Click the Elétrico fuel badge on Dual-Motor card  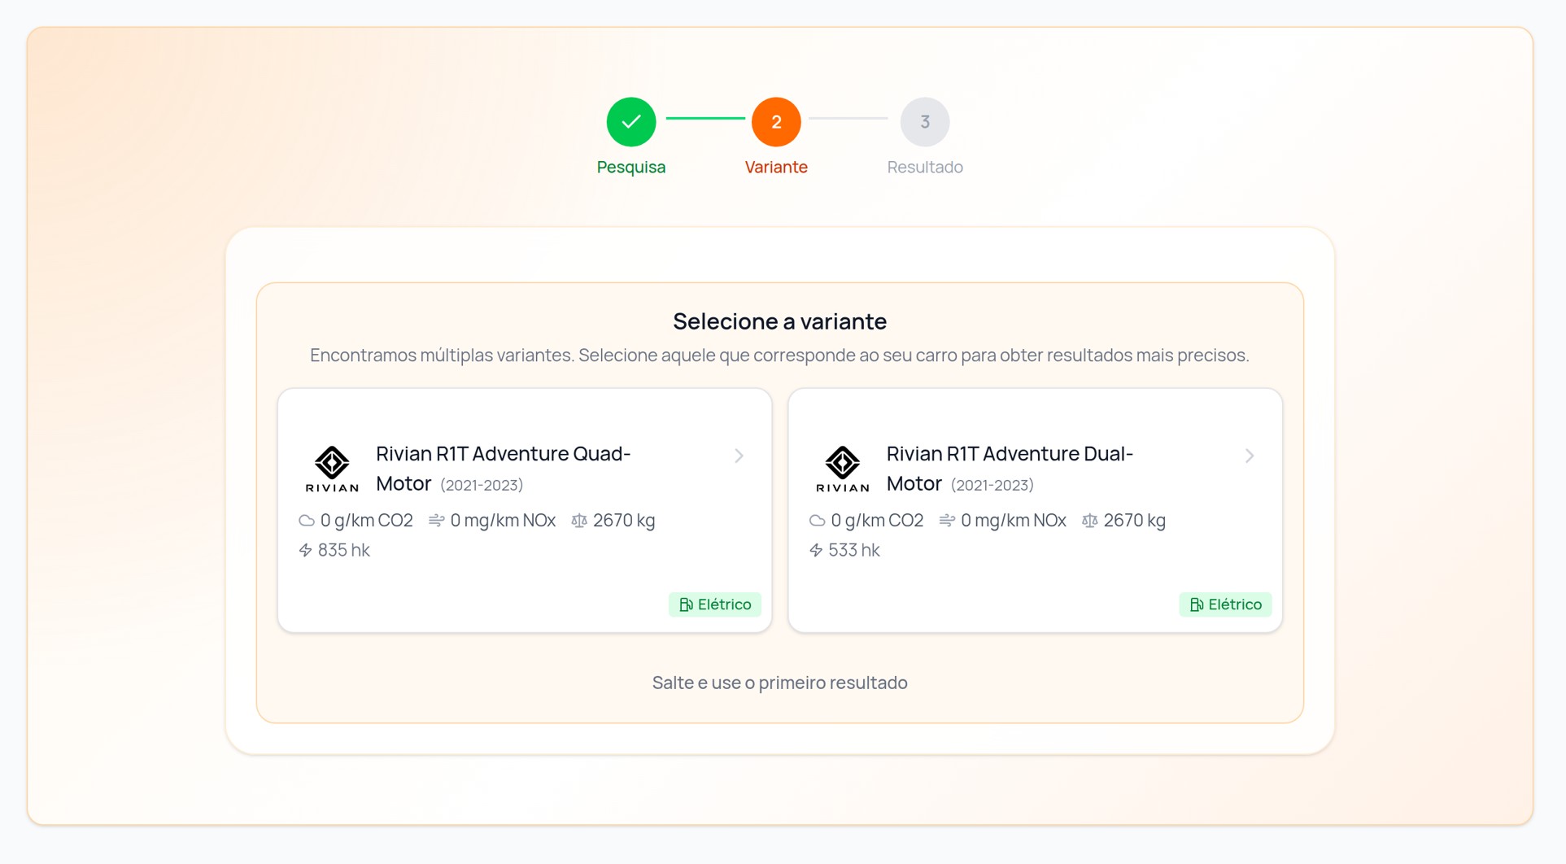click(1225, 604)
